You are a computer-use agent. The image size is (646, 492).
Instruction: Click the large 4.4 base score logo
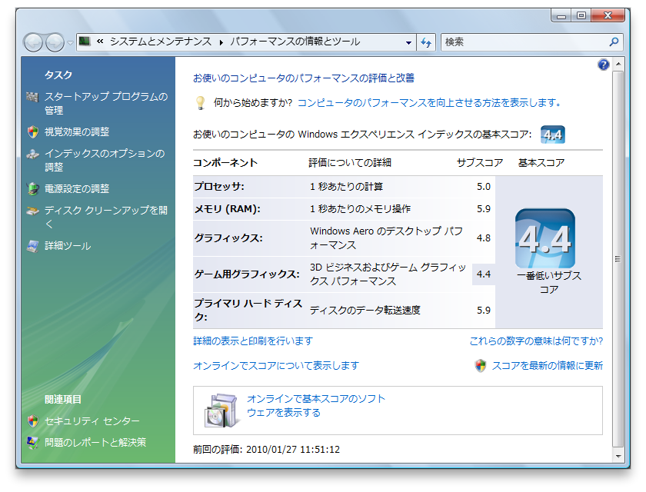545,239
